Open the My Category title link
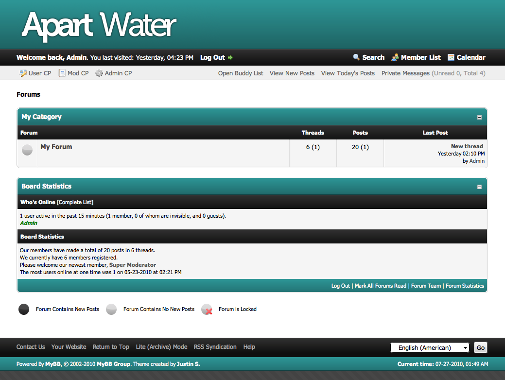This screenshot has height=380, width=505. 41,117
